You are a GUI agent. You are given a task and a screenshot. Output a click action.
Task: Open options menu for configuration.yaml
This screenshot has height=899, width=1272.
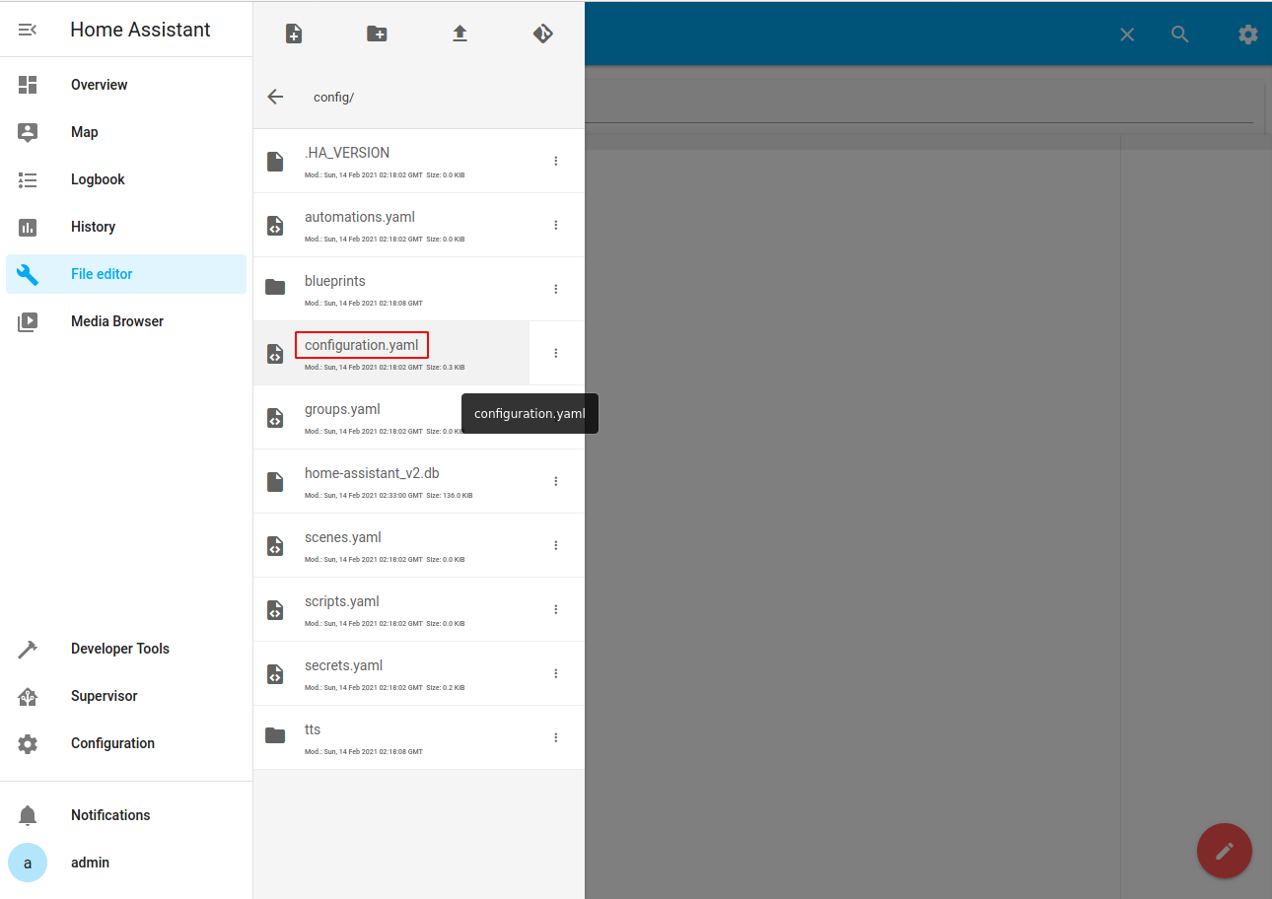556,353
